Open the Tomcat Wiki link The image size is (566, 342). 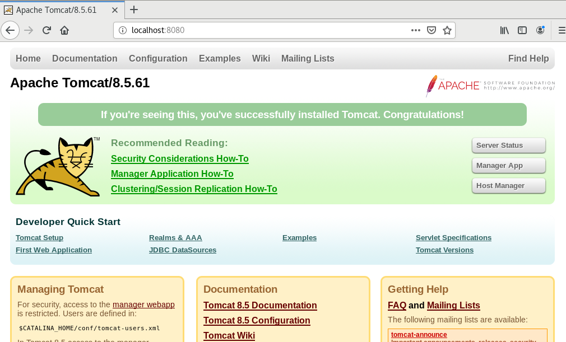coord(229,335)
